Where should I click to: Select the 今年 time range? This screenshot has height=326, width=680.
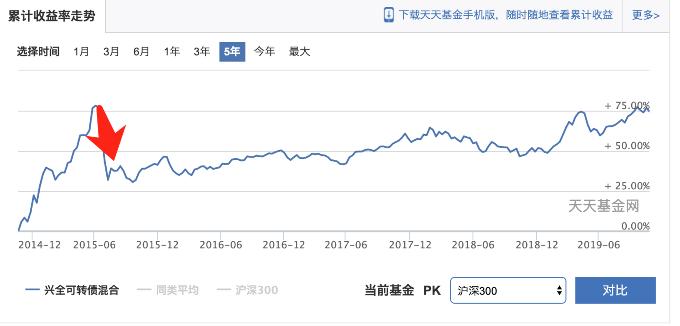point(265,52)
